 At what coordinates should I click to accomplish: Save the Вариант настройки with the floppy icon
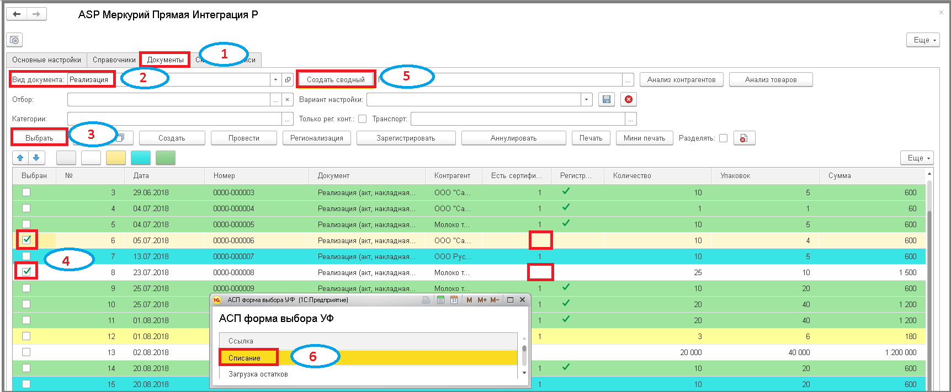click(x=607, y=99)
